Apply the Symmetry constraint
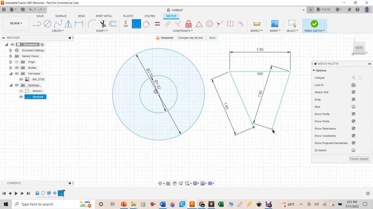 (x=230, y=24)
